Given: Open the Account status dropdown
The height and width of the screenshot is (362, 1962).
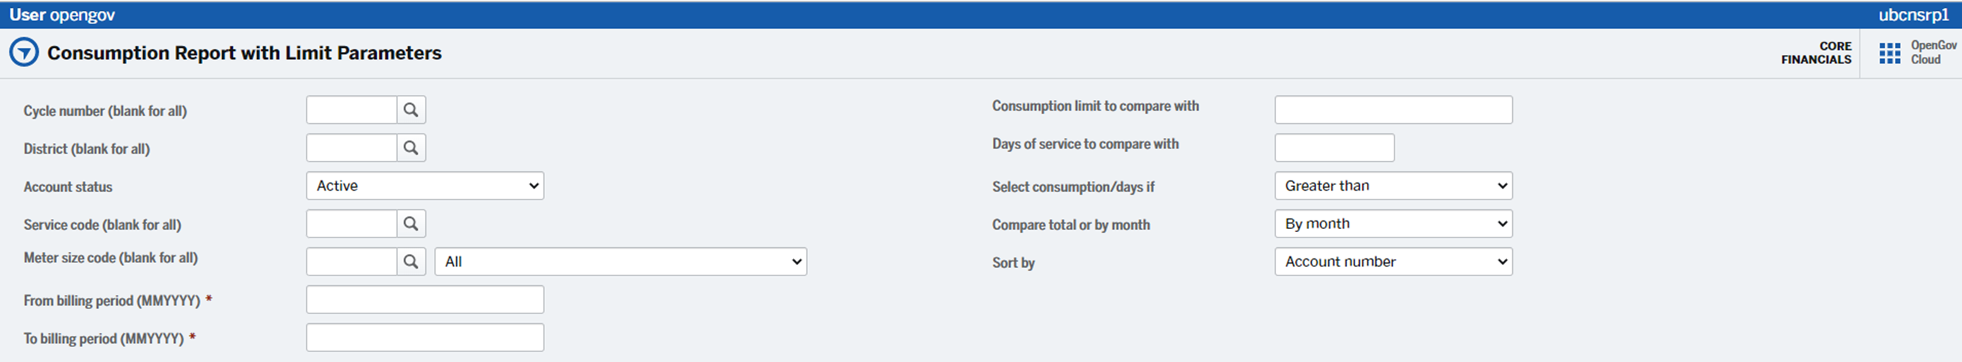Looking at the screenshot, I should click(x=425, y=186).
